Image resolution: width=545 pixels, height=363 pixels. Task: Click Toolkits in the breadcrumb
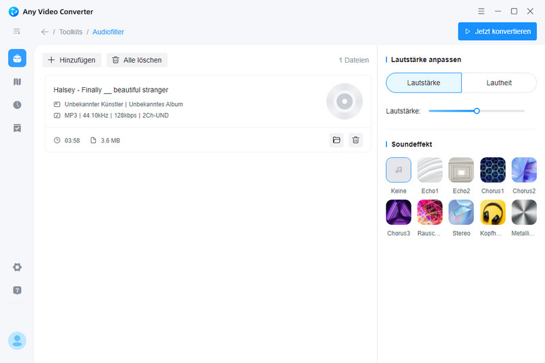click(71, 32)
